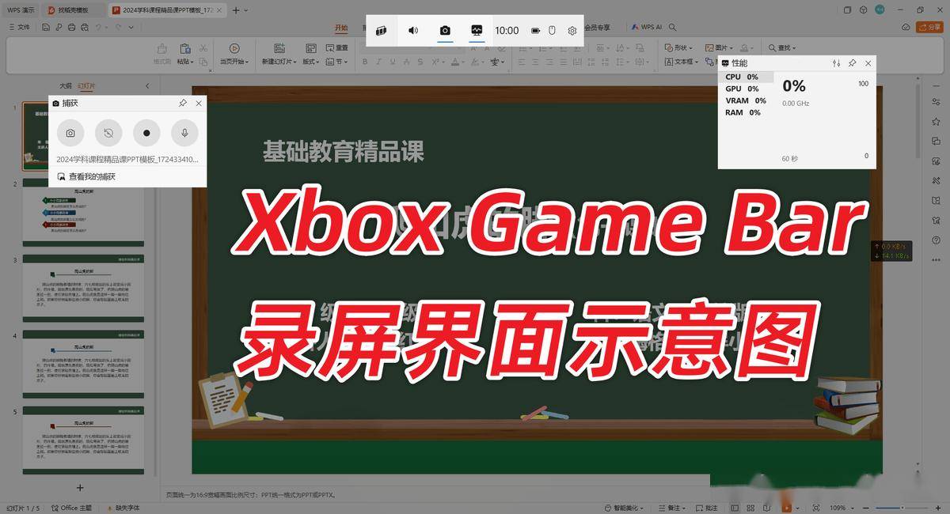
Task: Close the performance widget
Action: point(868,63)
